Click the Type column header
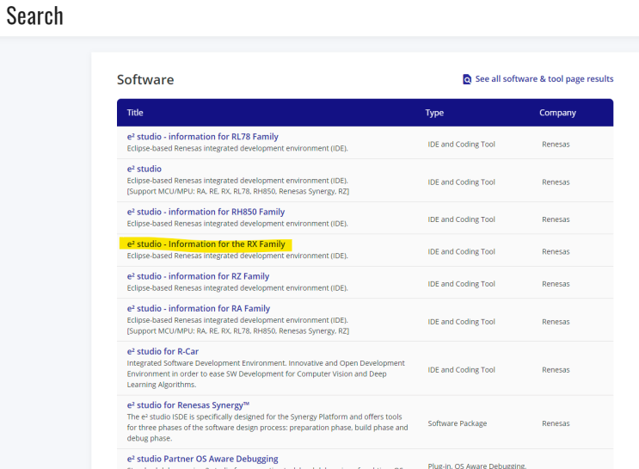The height and width of the screenshot is (469, 639). coord(434,113)
